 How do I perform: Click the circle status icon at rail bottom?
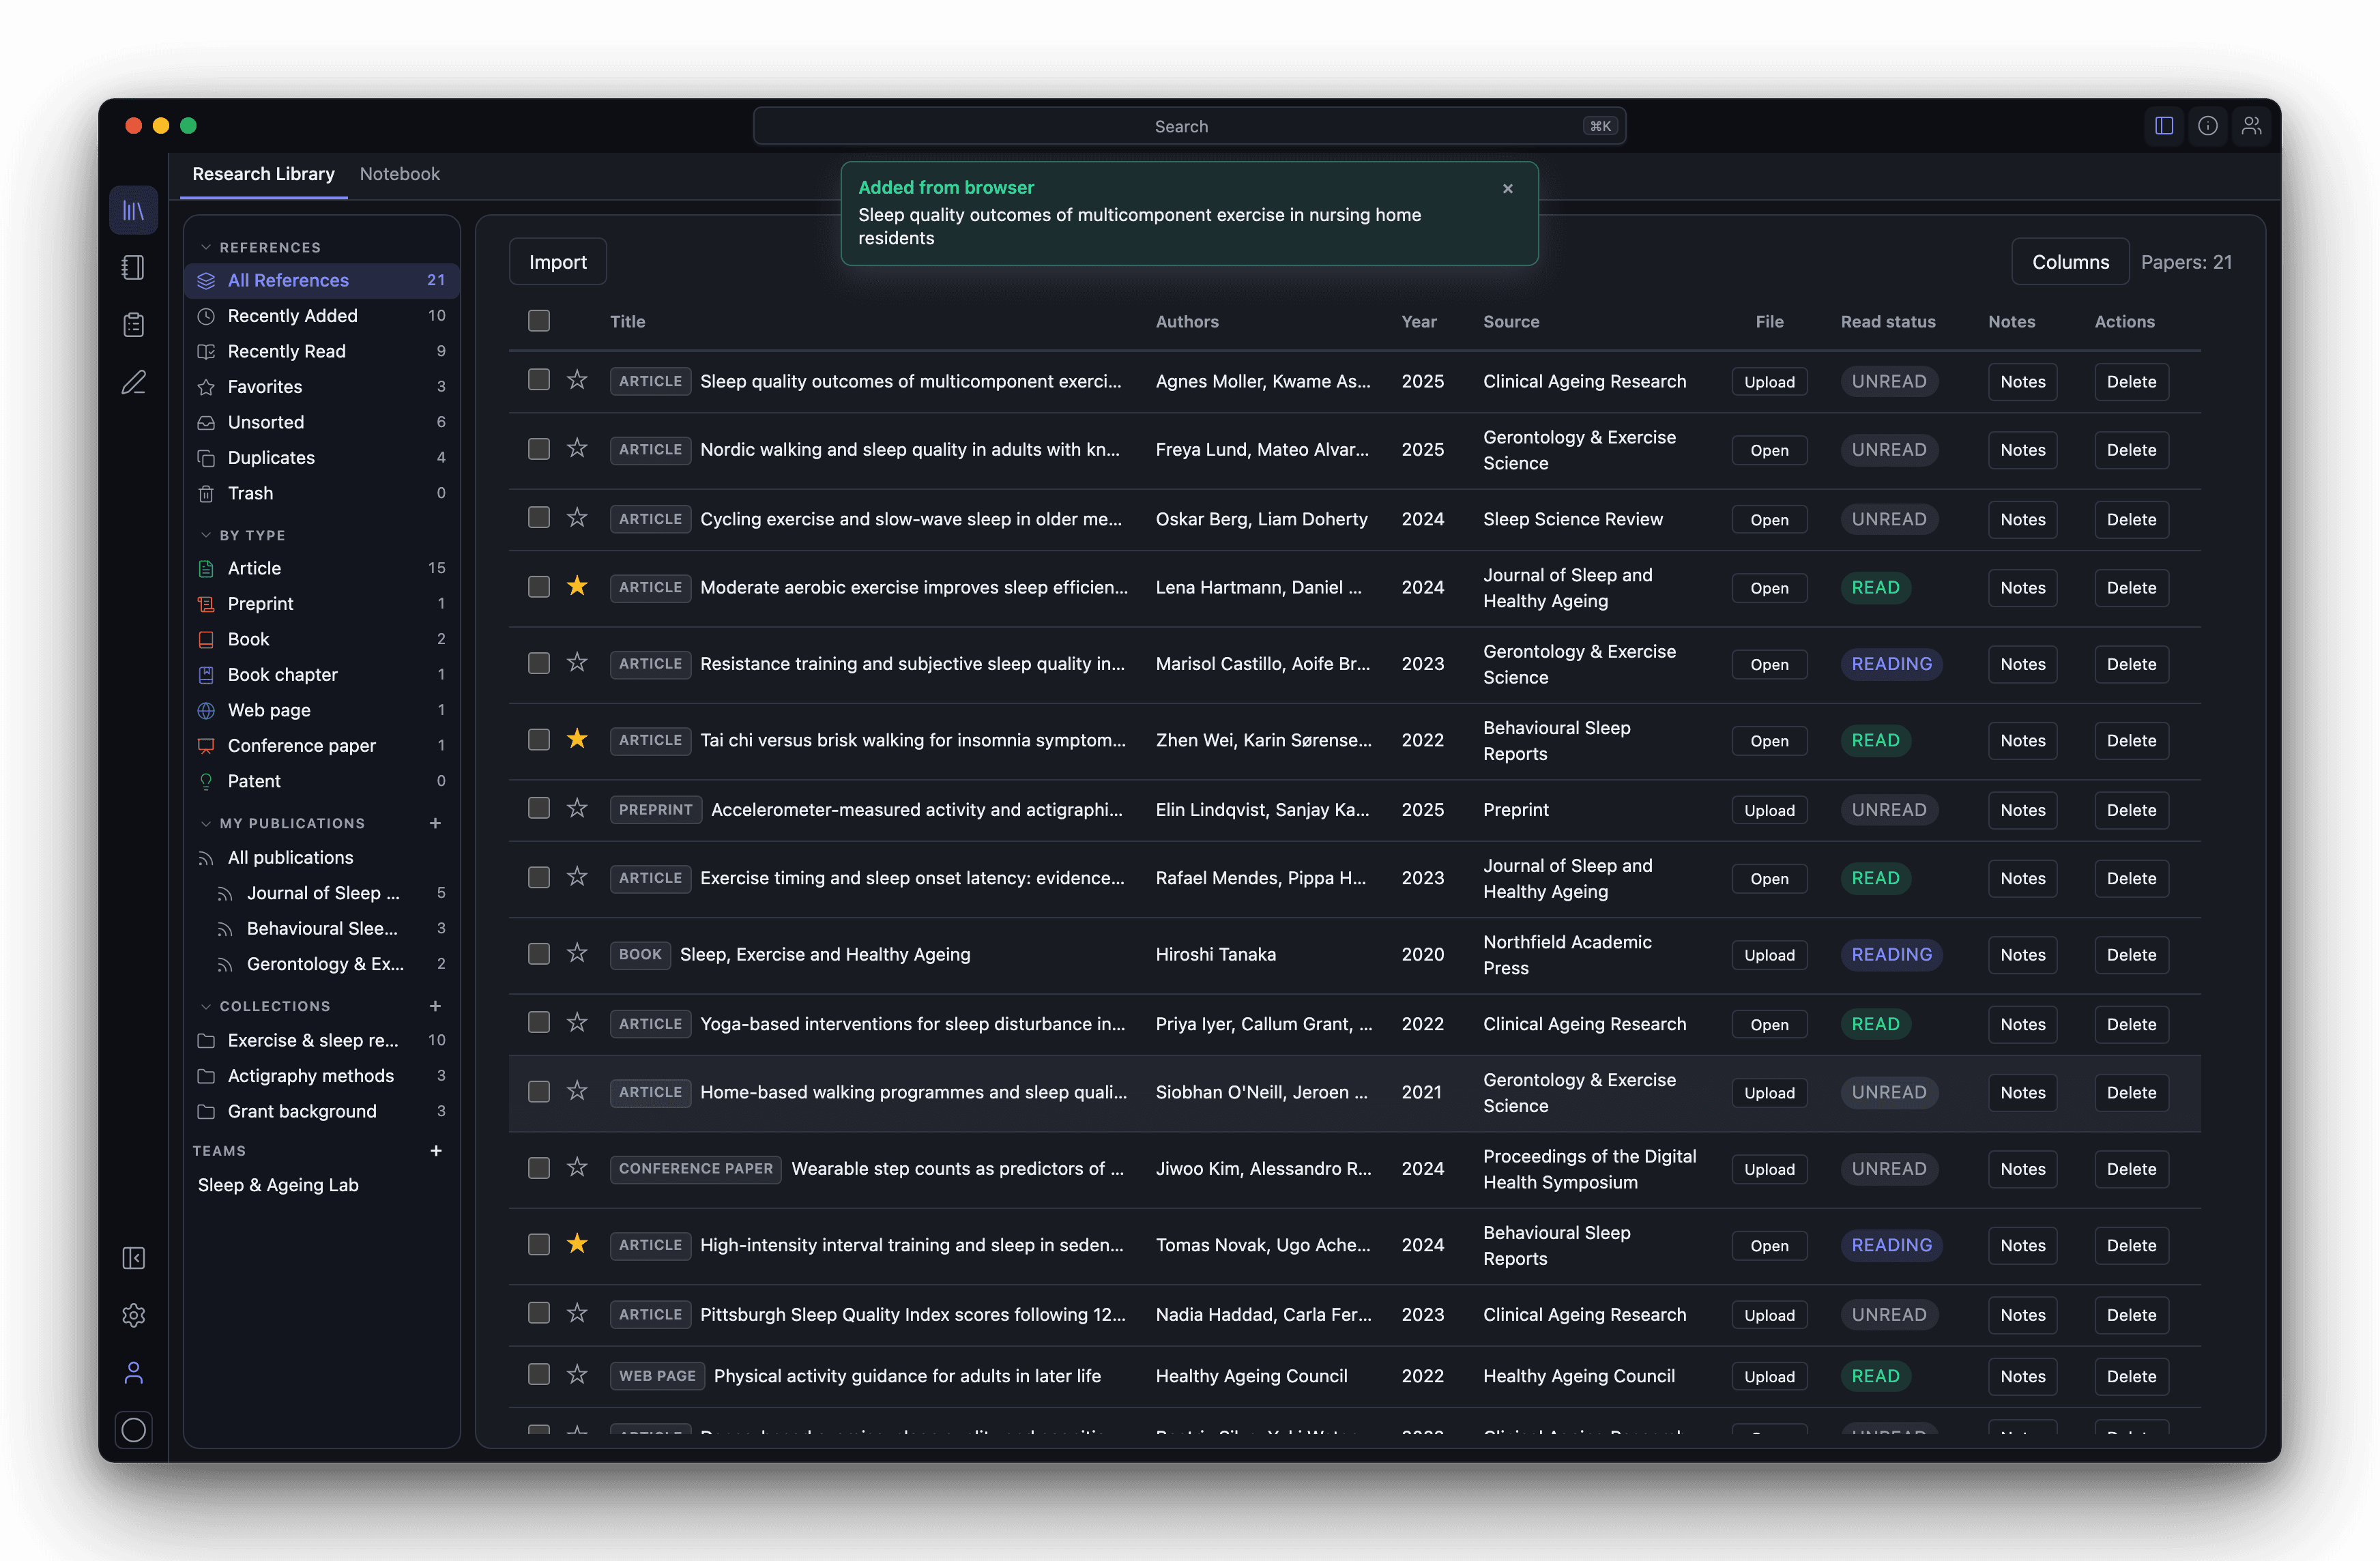pos(134,1430)
